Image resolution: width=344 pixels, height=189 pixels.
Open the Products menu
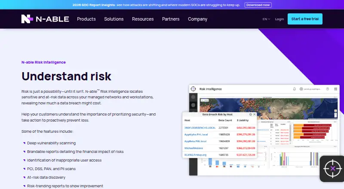86,19
